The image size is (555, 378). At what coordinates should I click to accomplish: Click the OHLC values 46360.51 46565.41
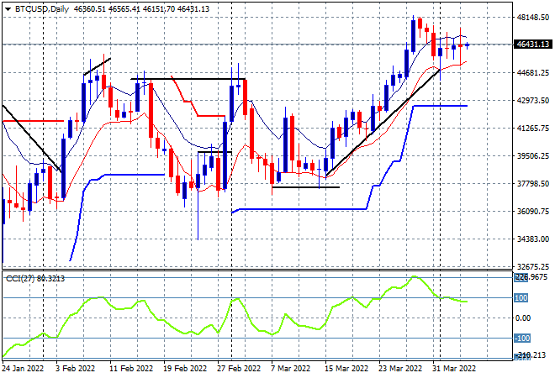click(108, 9)
